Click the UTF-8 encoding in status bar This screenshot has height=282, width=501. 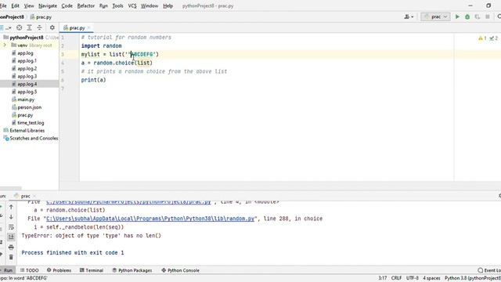click(413, 278)
